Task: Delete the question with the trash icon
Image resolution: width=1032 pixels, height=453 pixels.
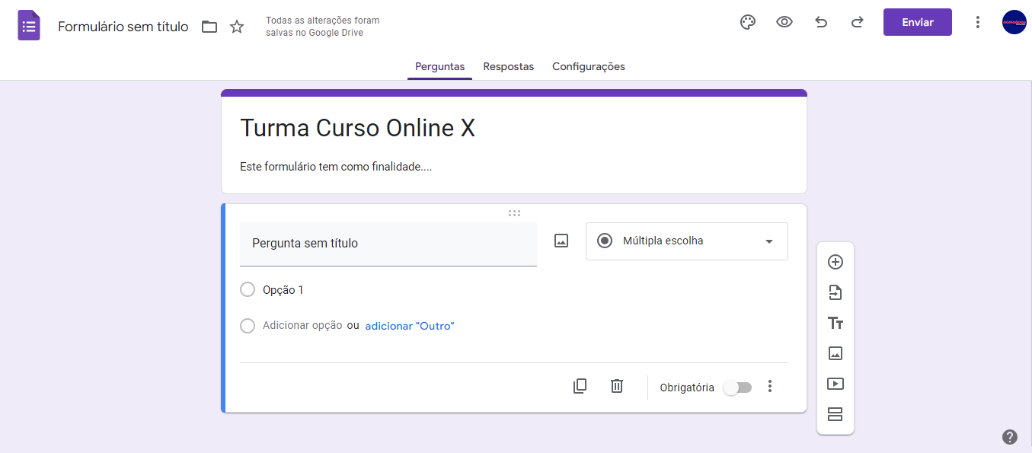Action: click(617, 386)
